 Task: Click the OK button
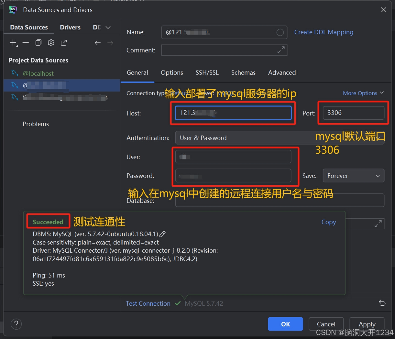pyautogui.click(x=285, y=324)
